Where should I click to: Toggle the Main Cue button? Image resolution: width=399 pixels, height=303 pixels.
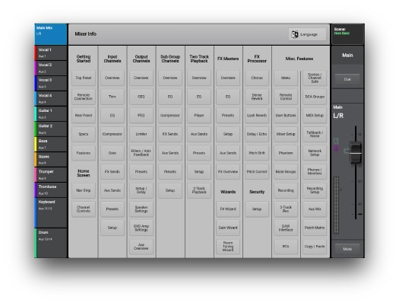point(347,79)
